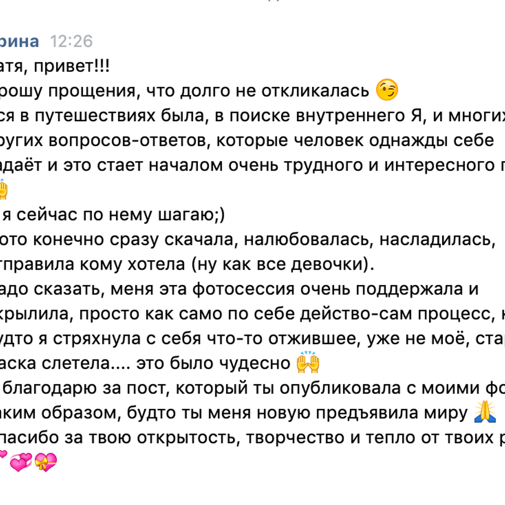Click the line "прошу прощения, что долго не откликалась"
505x505 pixels.
(x=184, y=91)
